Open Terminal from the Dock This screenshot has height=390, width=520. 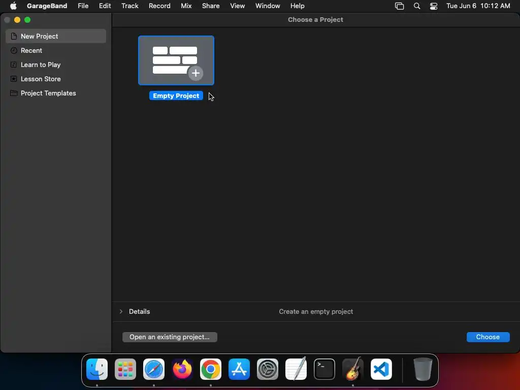point(324,369)
